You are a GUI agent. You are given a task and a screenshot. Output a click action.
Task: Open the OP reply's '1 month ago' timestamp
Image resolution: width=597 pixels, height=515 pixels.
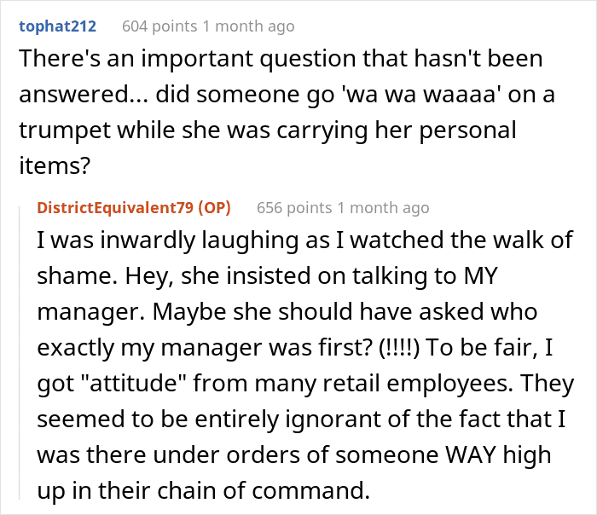coord(384,208)
